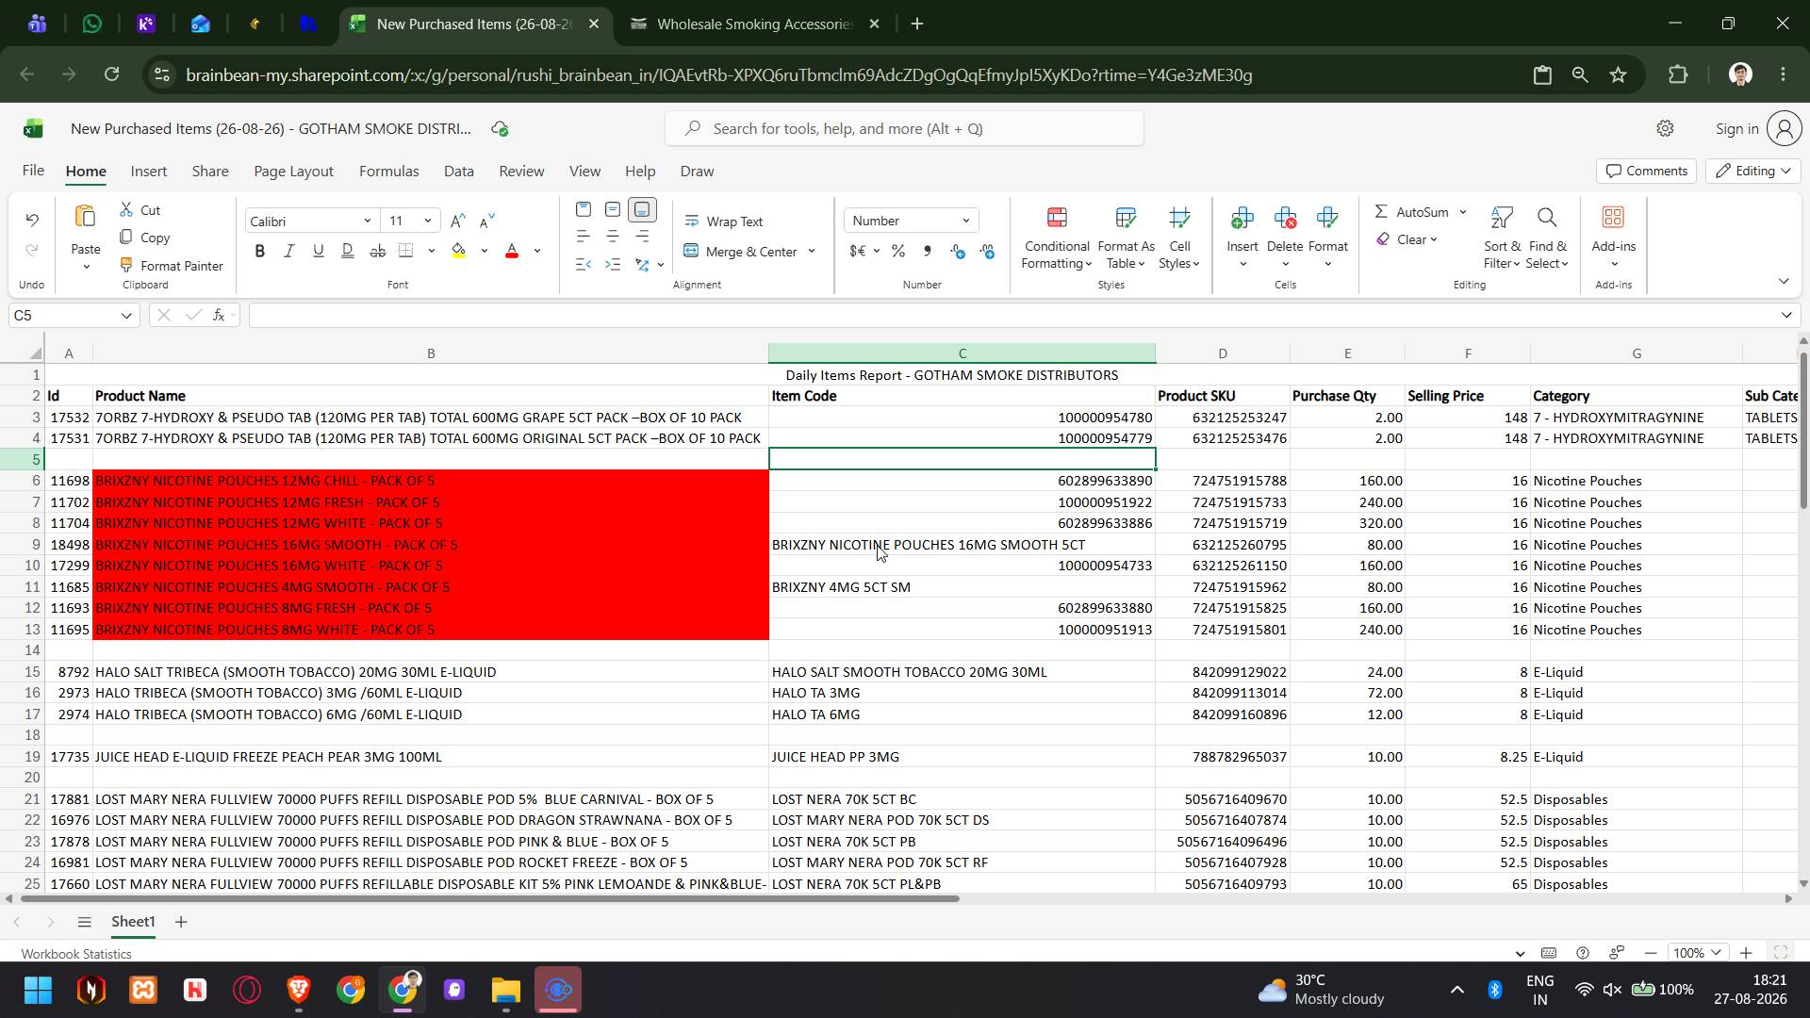Click the Add-ins icon

point(1613,219)
